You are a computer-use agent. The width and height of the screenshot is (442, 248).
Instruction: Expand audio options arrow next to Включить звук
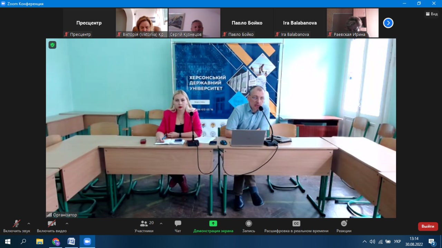(29, 224)
